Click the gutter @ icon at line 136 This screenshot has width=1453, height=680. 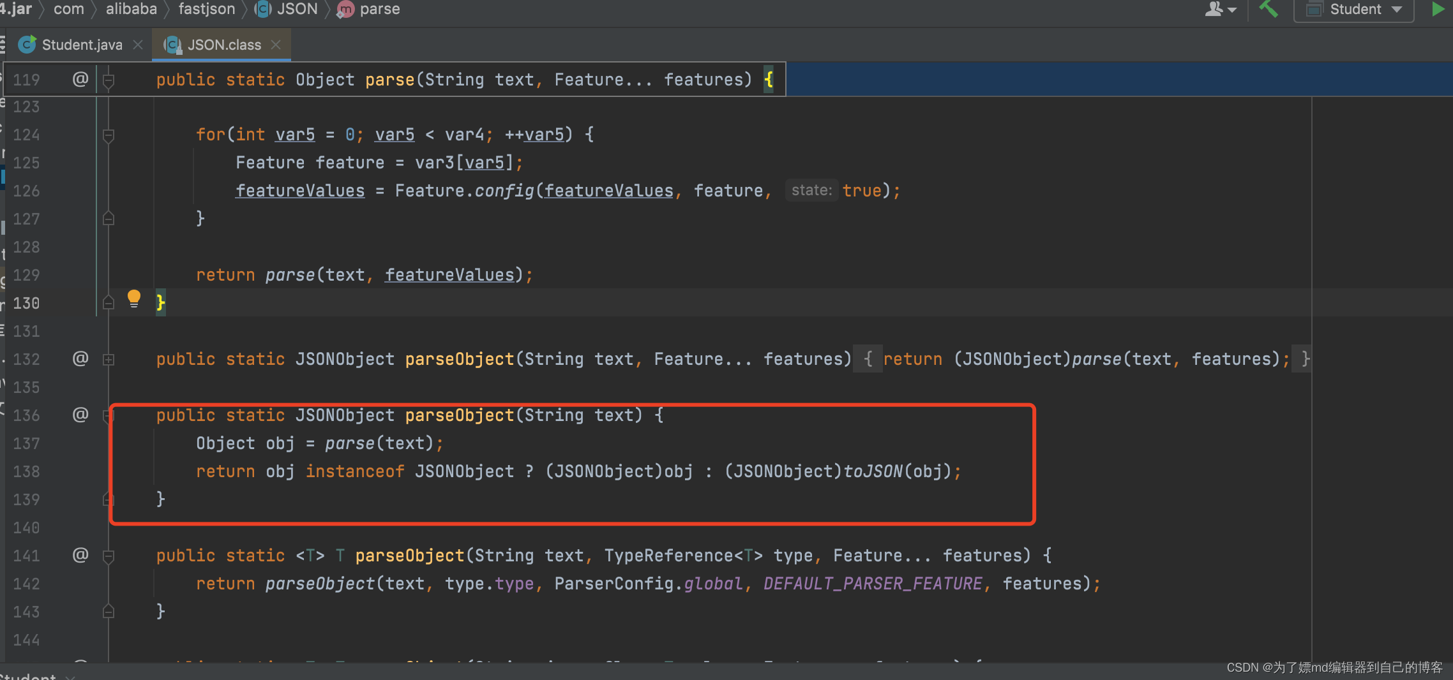(80, 415)
